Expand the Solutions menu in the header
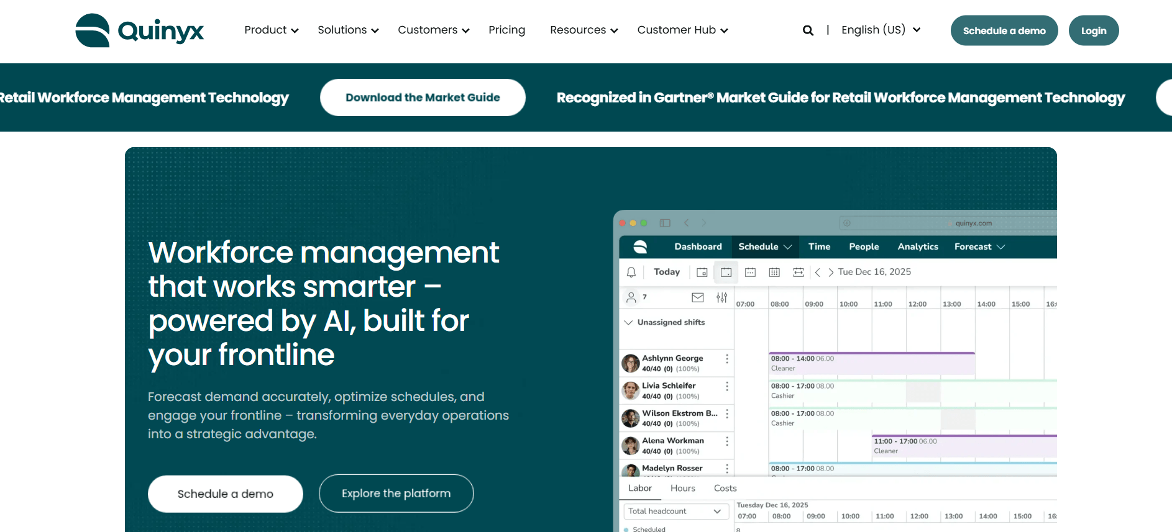Viewport: 1172px width, 532px height. 348,30
